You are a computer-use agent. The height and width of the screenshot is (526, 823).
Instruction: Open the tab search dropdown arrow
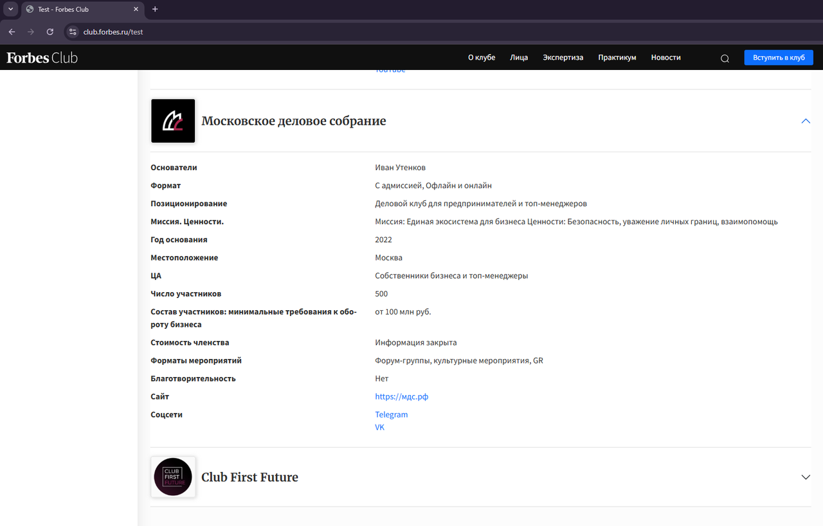pos(10,9)
